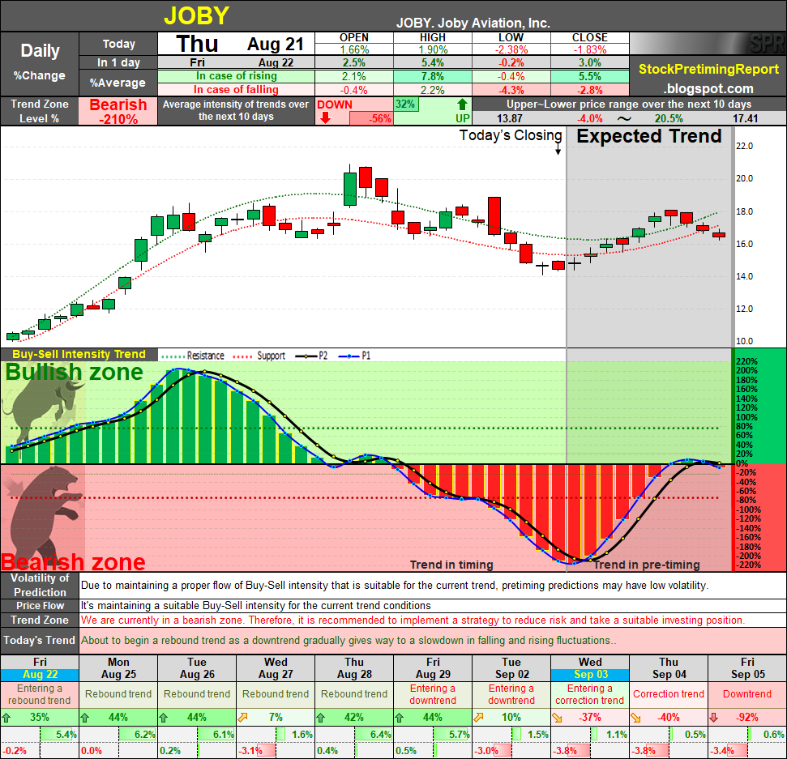Select the 'Wed Aug 27' forecast column header

[x=276, y=668]
